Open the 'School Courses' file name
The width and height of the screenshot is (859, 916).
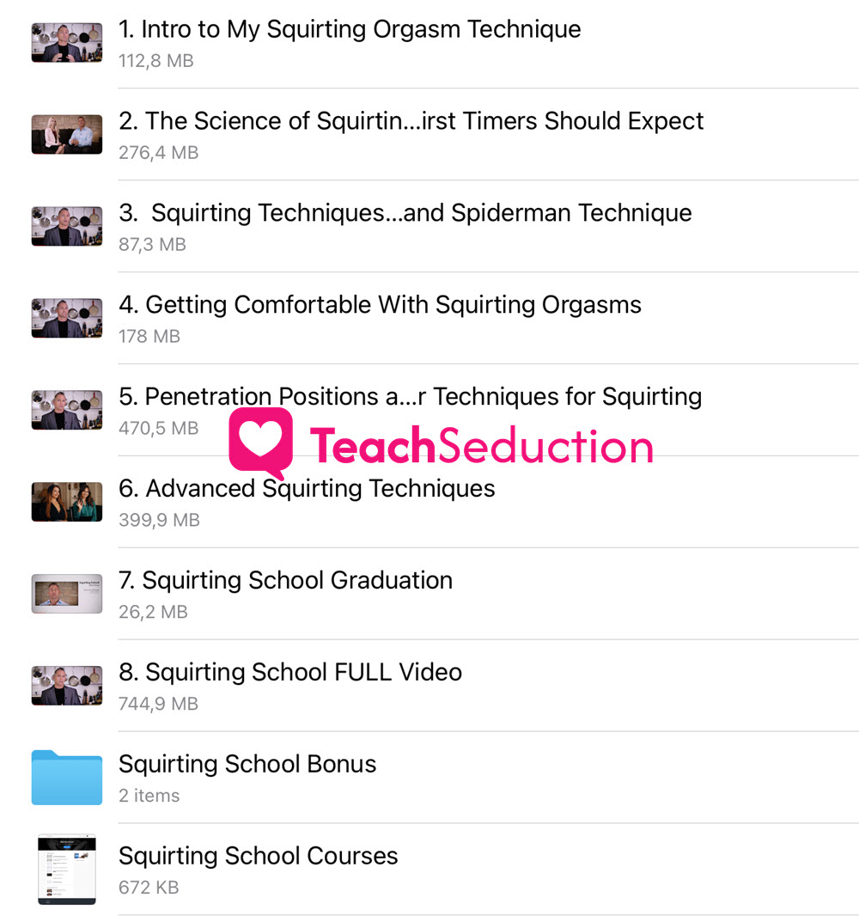point(258,856)
